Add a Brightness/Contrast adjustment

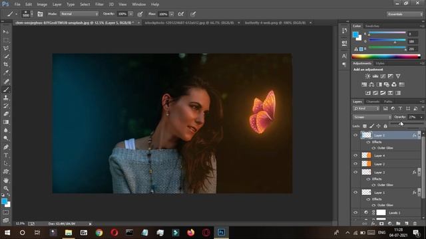pyautogui.click(x=367, y=76)
